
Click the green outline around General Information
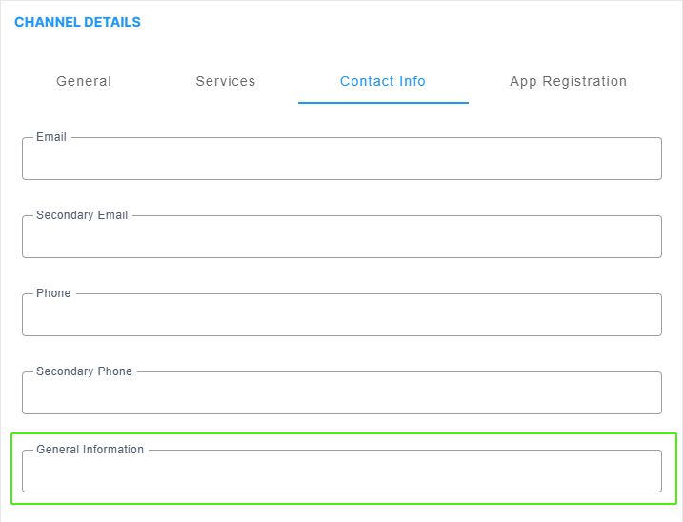click(x=344, y=433)
